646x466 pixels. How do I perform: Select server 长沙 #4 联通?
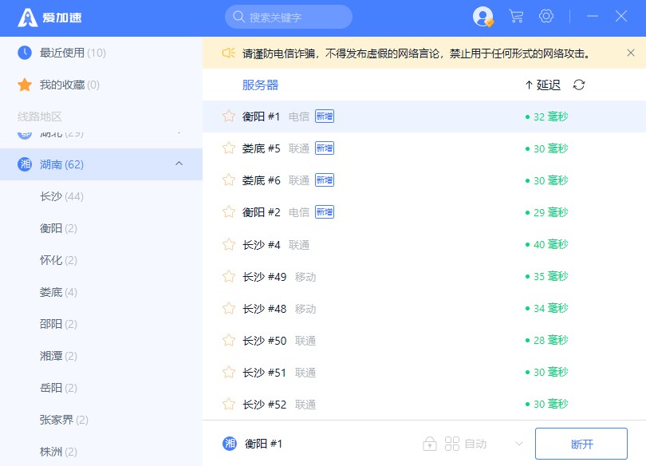point(424,245)
